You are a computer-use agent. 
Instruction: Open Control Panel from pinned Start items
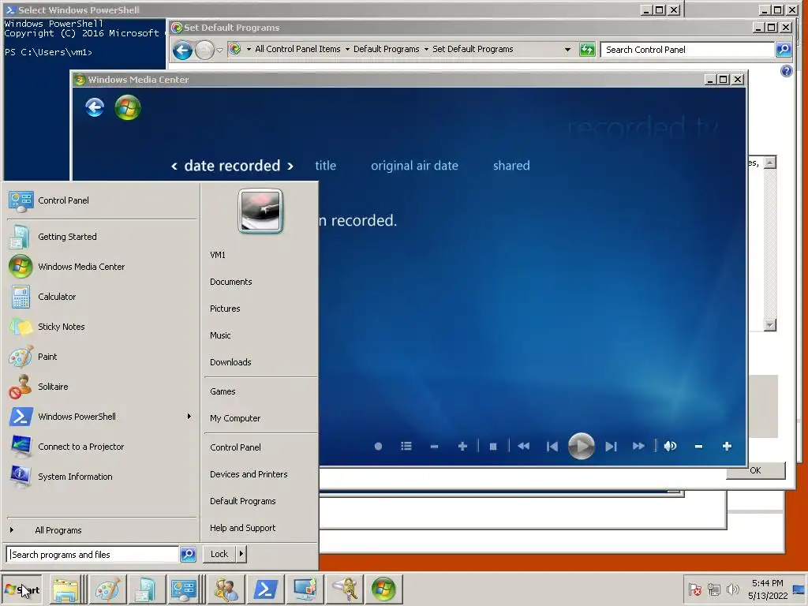[x=102, y=200]
